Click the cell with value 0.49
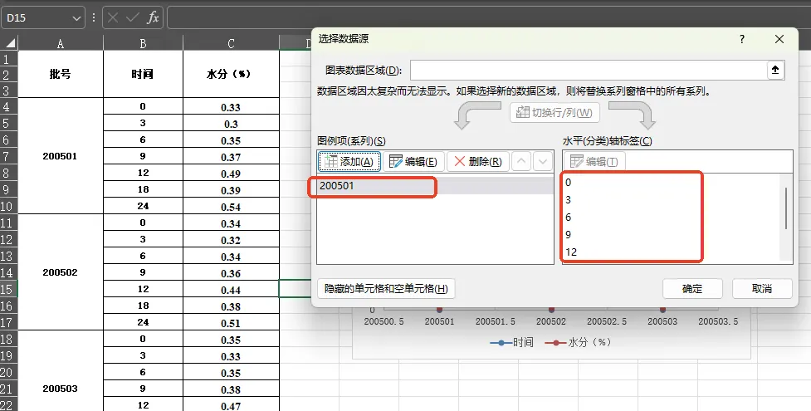811x411 pixels. 232,173
